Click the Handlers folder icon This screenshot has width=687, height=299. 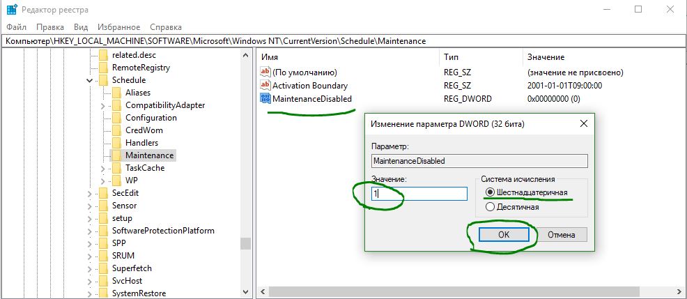click(116, 142)
